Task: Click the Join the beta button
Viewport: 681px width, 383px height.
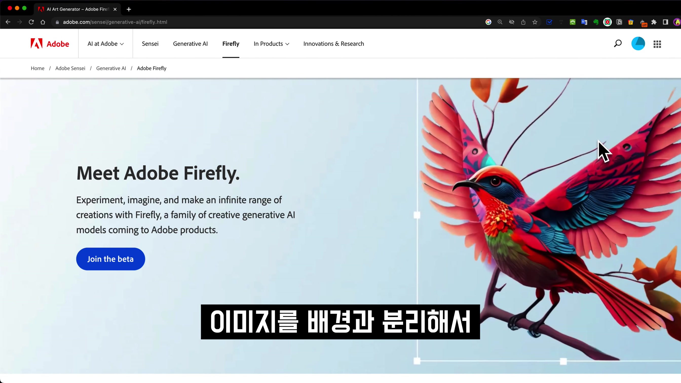Action: tap(110, 259)
